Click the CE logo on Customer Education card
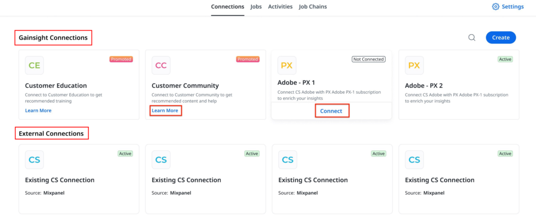The height and width of the screenshot is (222, 536). tap(34, 65)
